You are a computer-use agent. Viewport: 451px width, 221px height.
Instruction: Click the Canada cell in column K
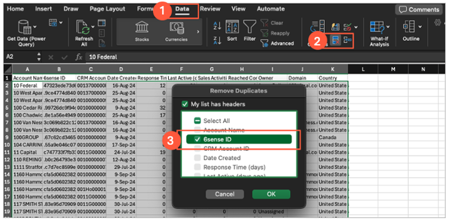332,137
